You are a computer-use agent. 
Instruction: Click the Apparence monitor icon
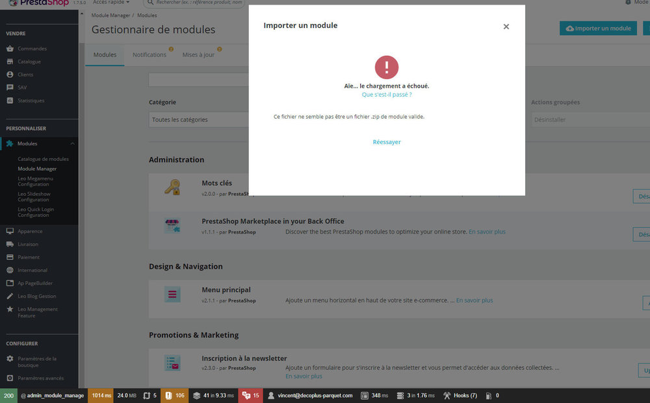(x=10, y=231)
